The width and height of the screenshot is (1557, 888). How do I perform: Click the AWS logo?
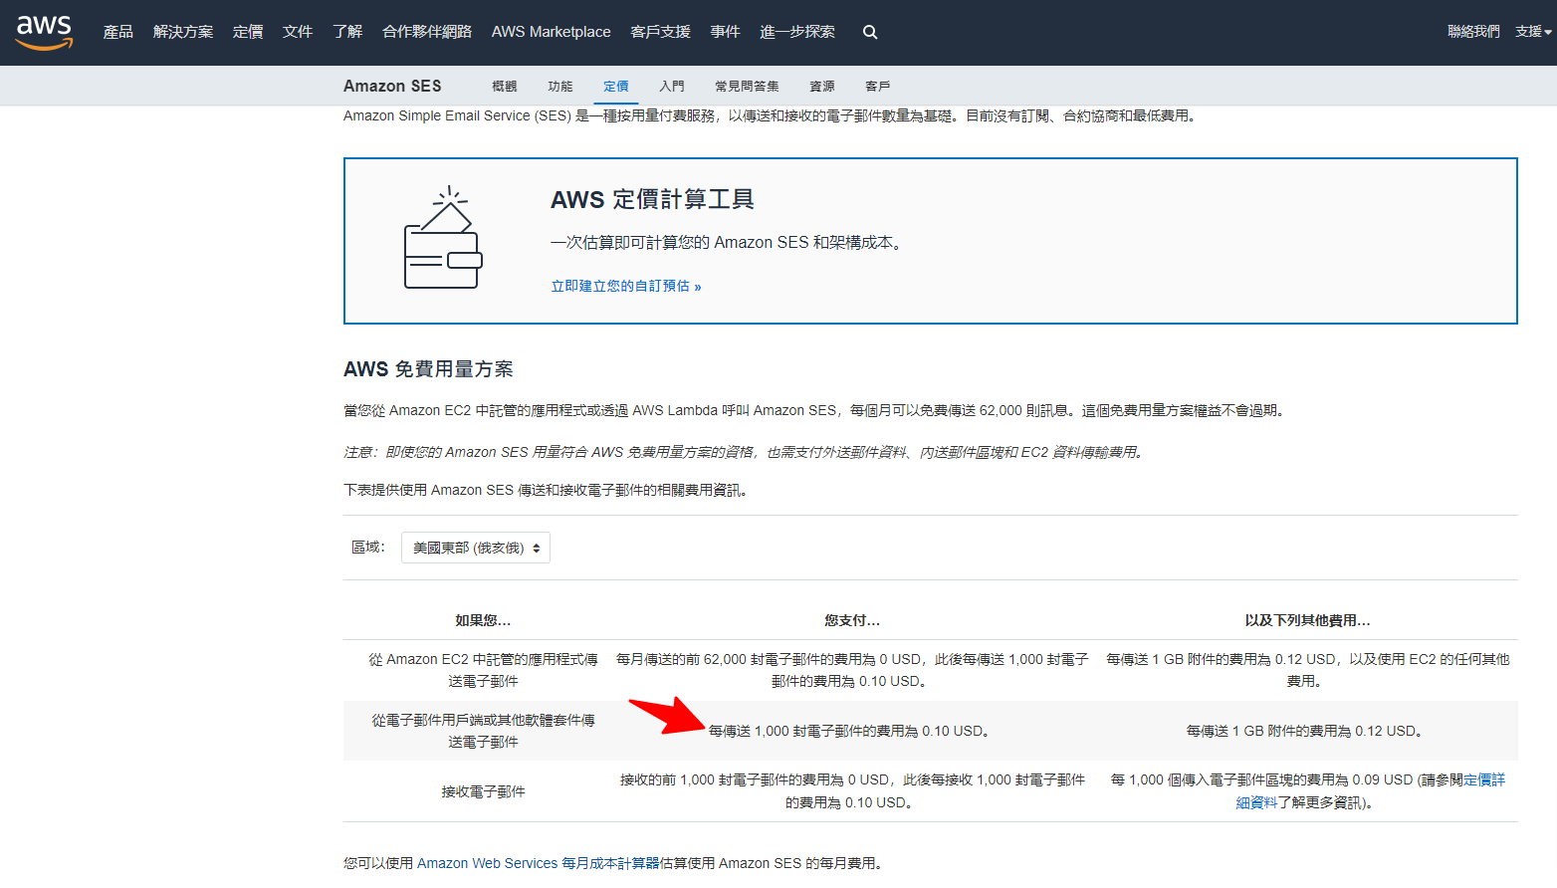[x=45, y=32]
